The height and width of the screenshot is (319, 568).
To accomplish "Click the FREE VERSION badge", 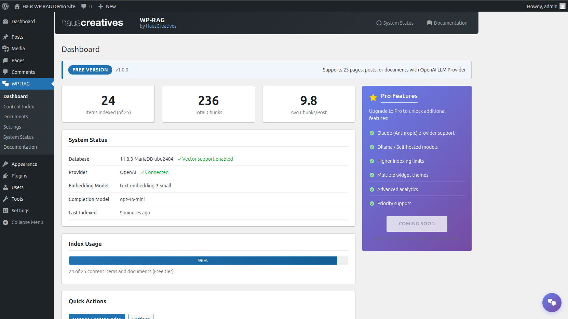I will (x=90, y=70).
